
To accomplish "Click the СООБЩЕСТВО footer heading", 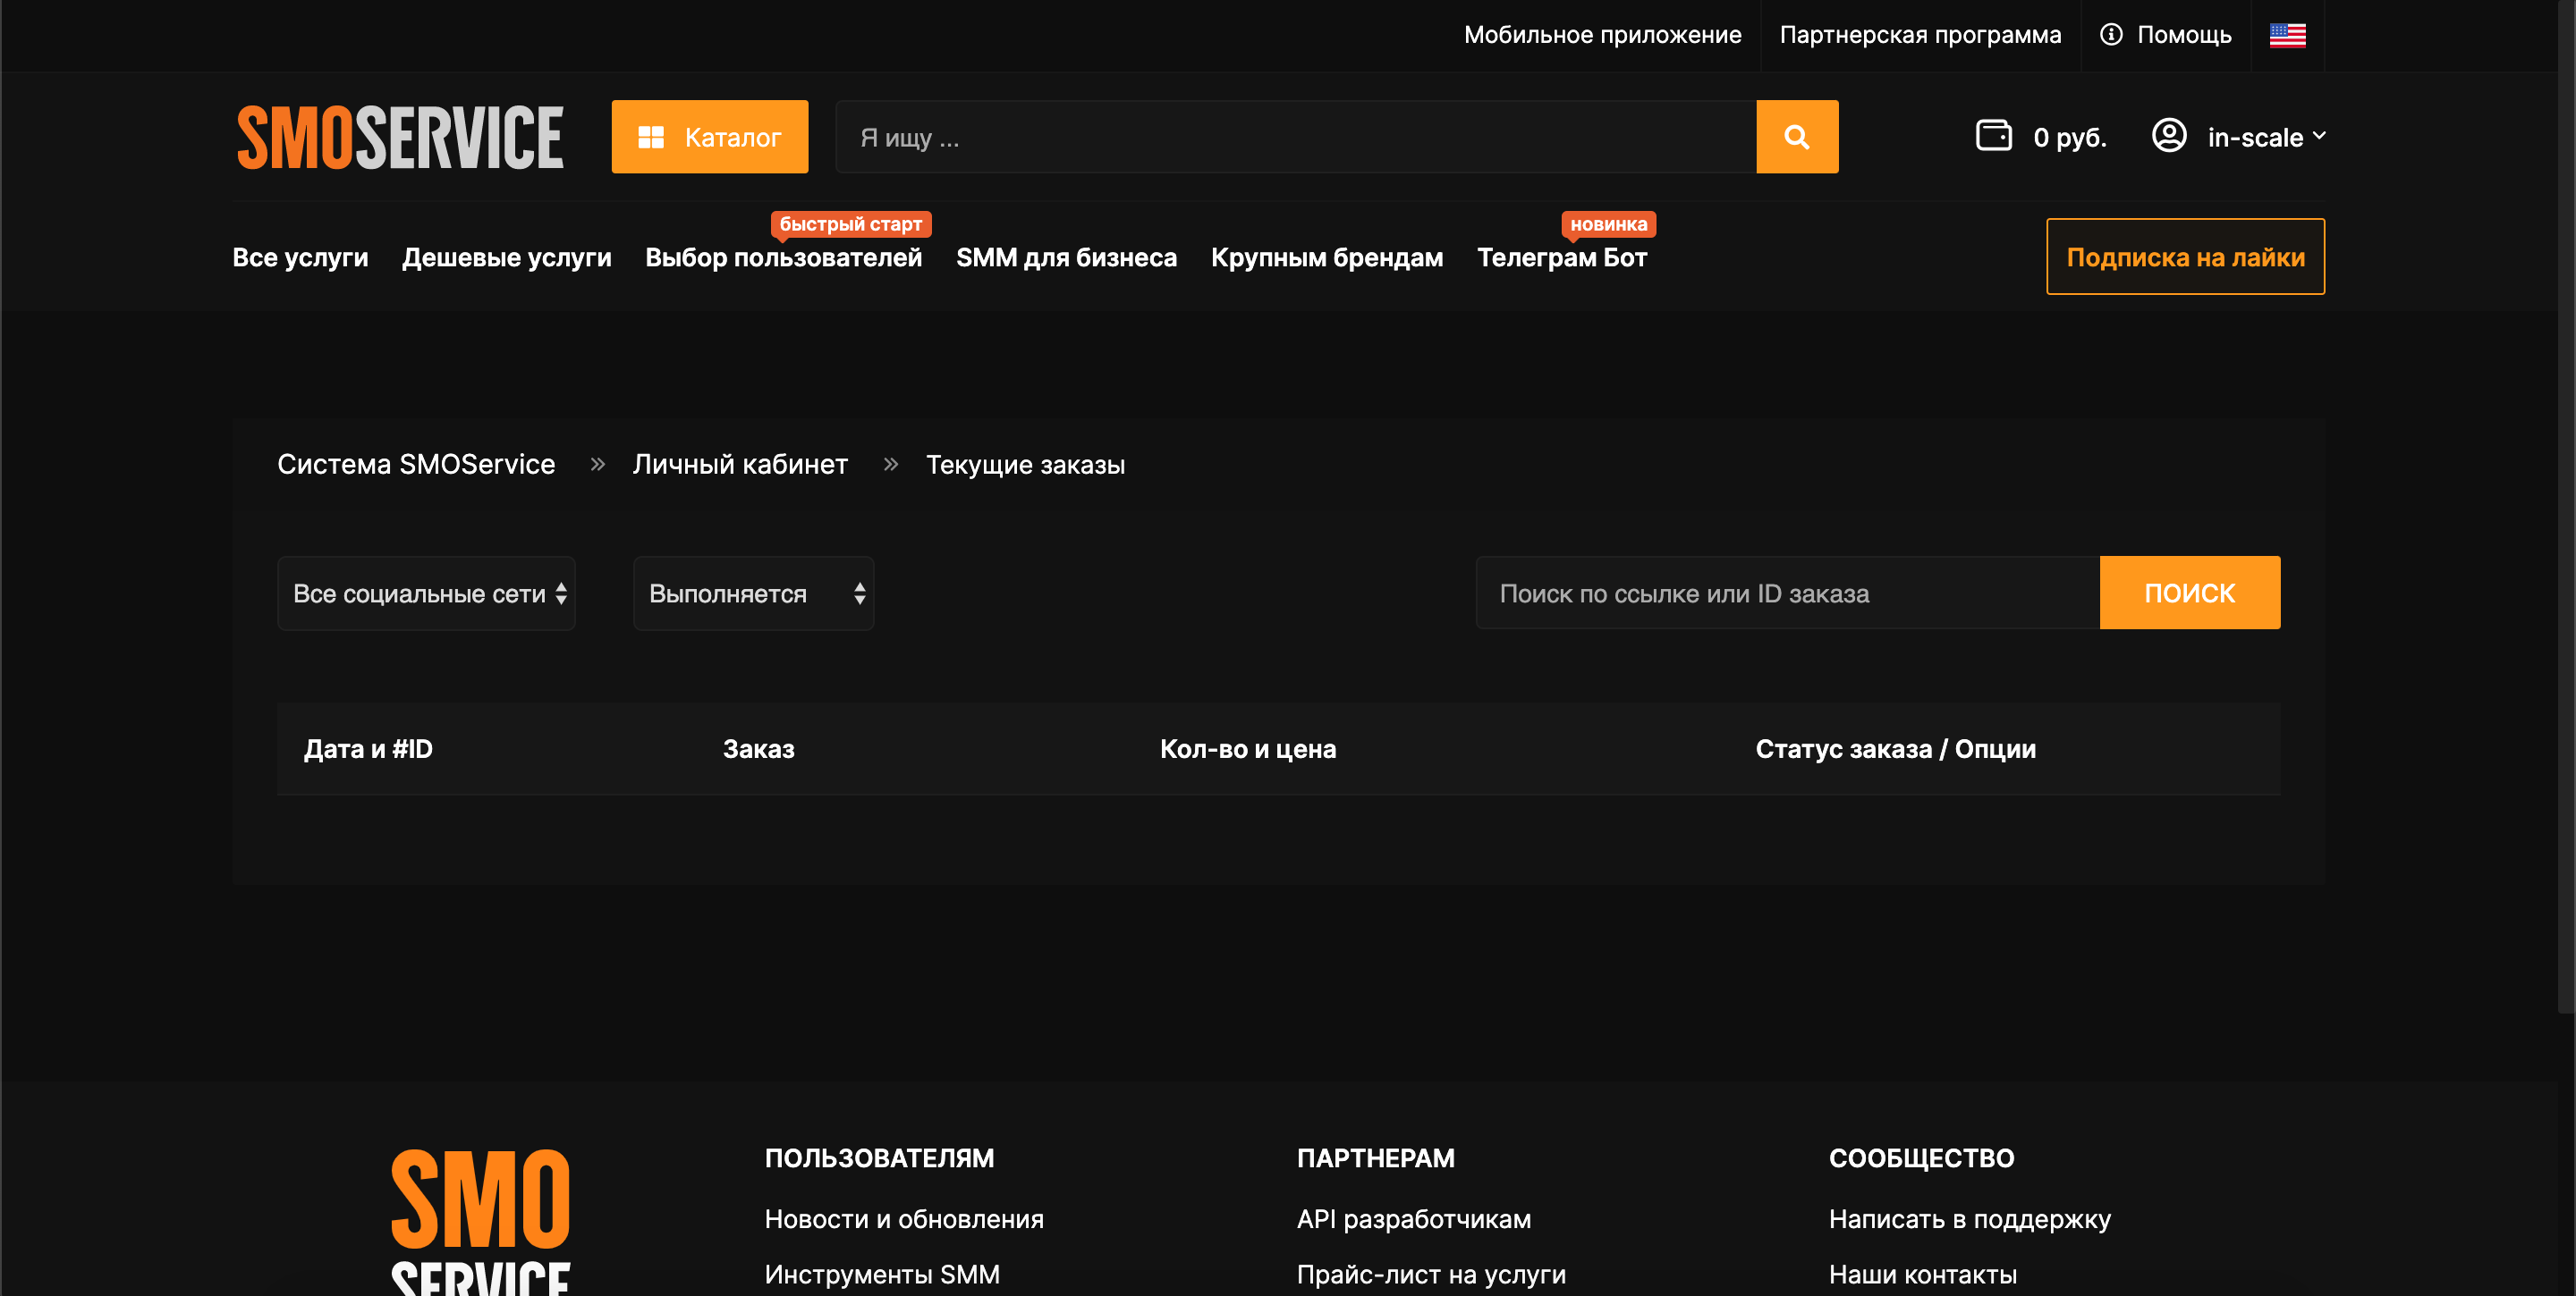I will 1922,1158.
